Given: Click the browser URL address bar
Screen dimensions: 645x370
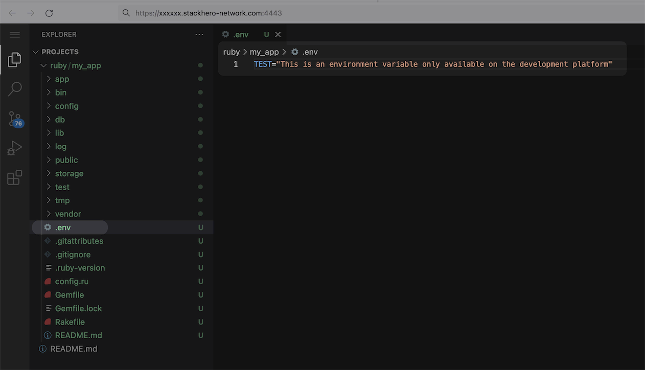Looking at the screenshot, I should 307,13.
